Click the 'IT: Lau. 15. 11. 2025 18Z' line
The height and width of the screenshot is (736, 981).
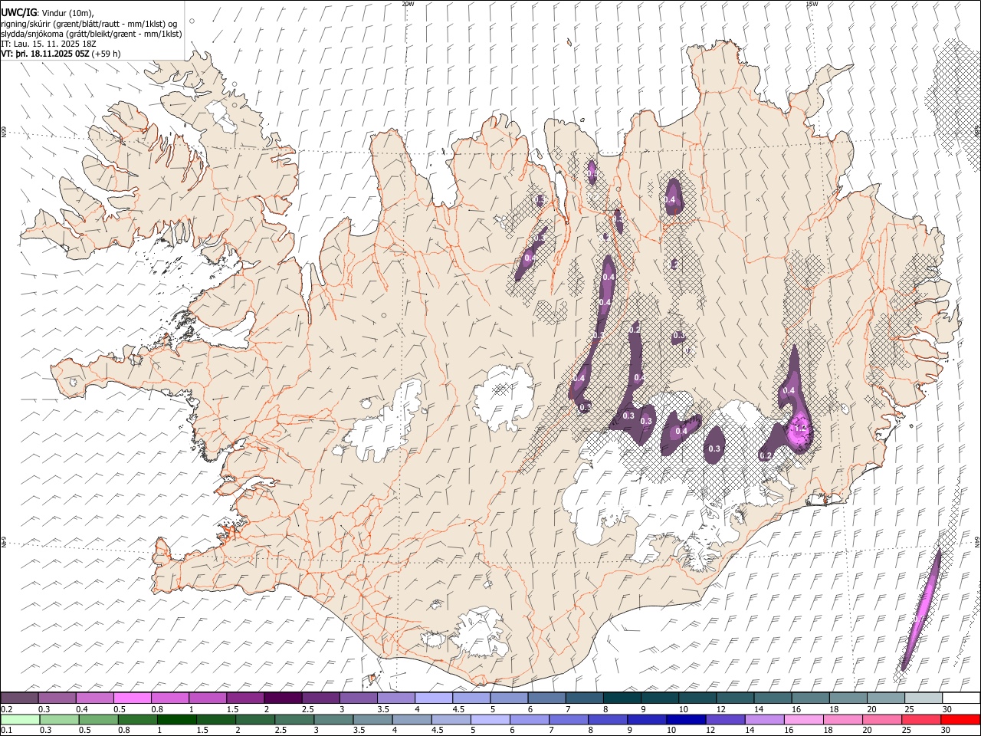(x=48, y=44)
